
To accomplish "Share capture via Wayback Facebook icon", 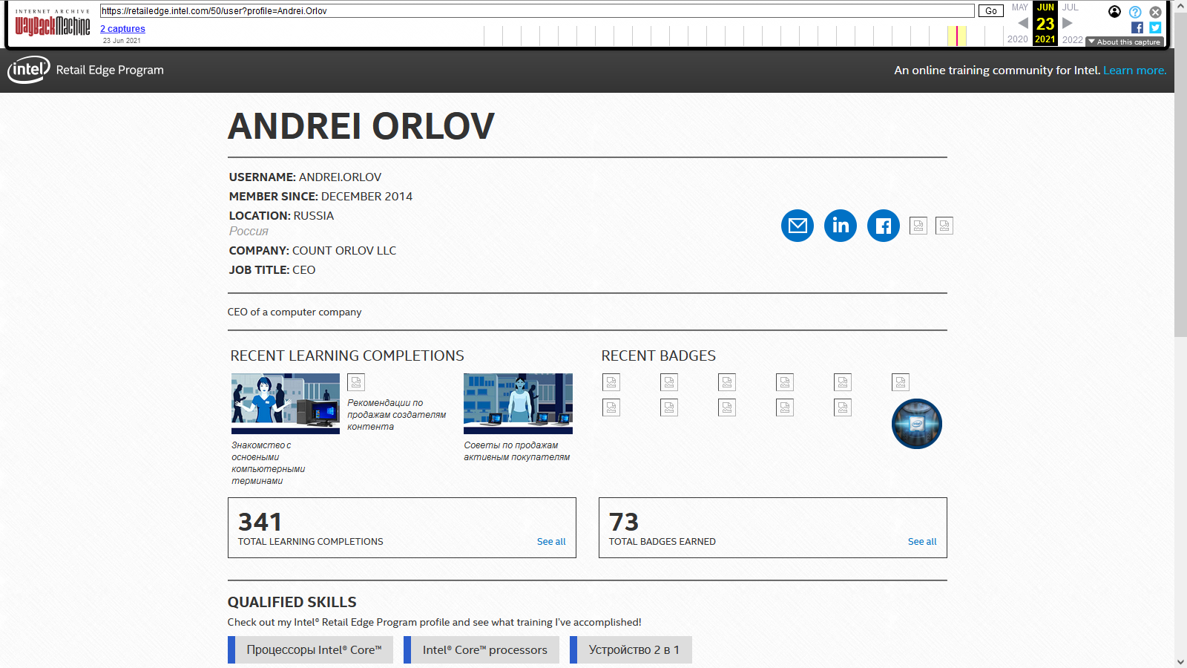I will (x=1137, y=27).
